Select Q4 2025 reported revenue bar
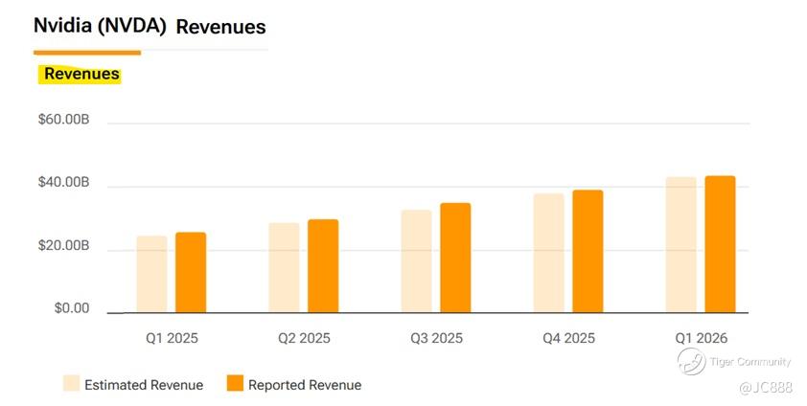 pos(588,251)
